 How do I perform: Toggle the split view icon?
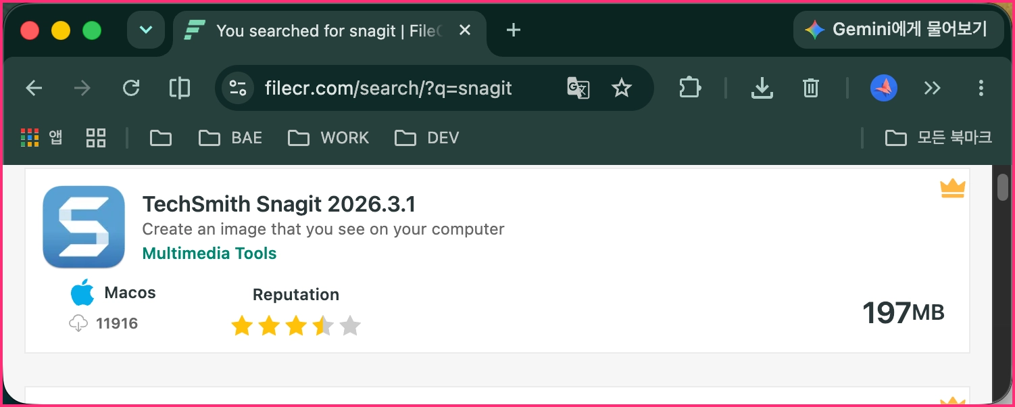click(x=179, y=88)
